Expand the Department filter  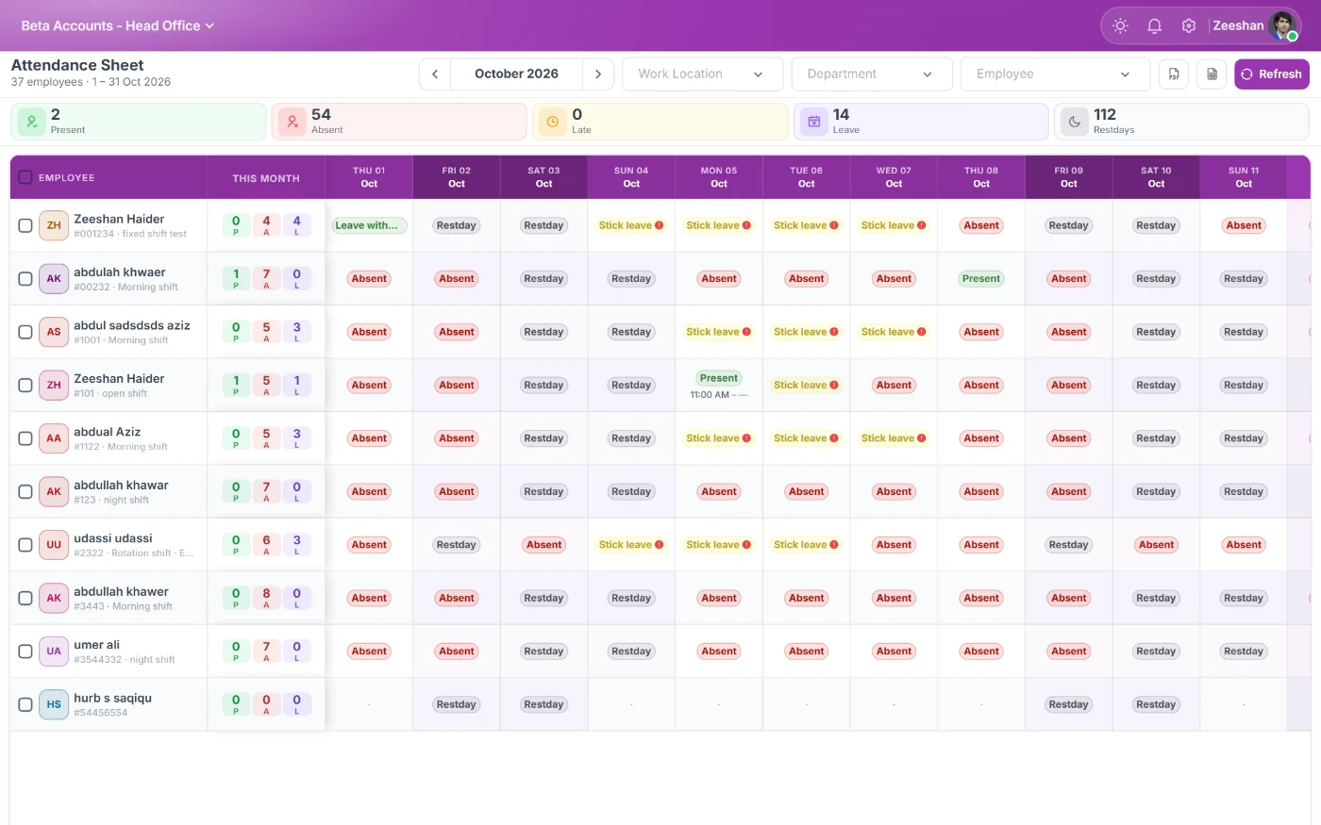point(871,74)
